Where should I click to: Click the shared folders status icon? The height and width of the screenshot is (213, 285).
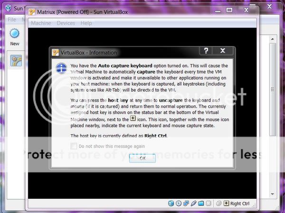pos(201,204)
